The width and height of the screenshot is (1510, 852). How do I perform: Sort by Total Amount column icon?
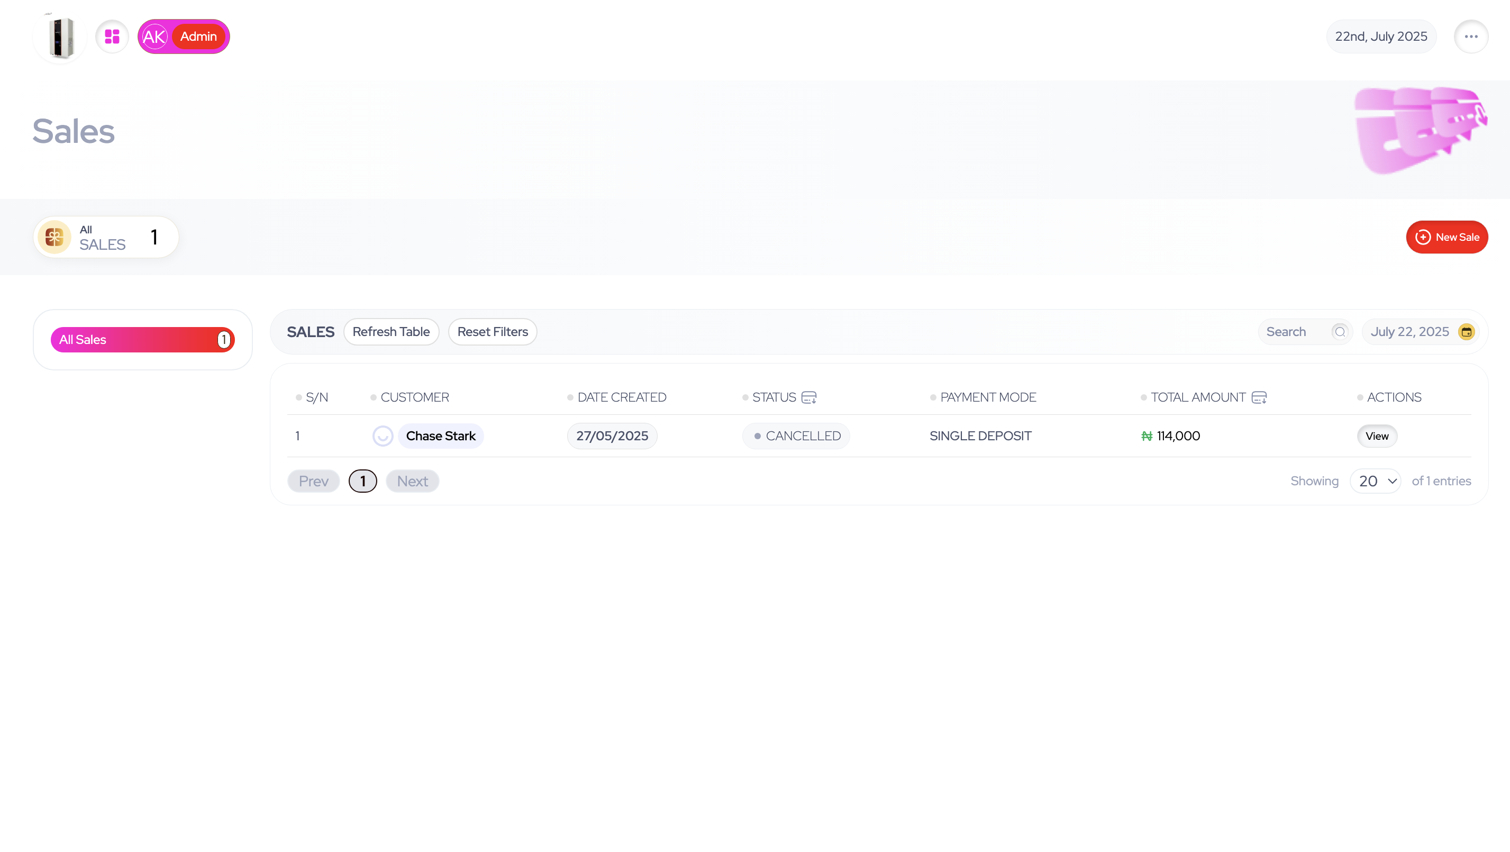[x=1259, y=397]
